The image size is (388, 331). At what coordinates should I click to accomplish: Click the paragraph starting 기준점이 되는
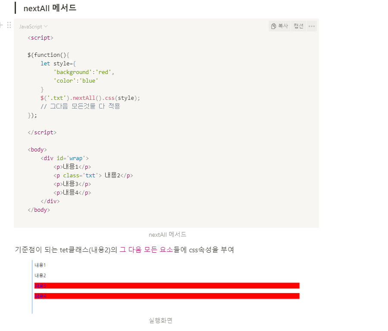(x=124, y=250)
